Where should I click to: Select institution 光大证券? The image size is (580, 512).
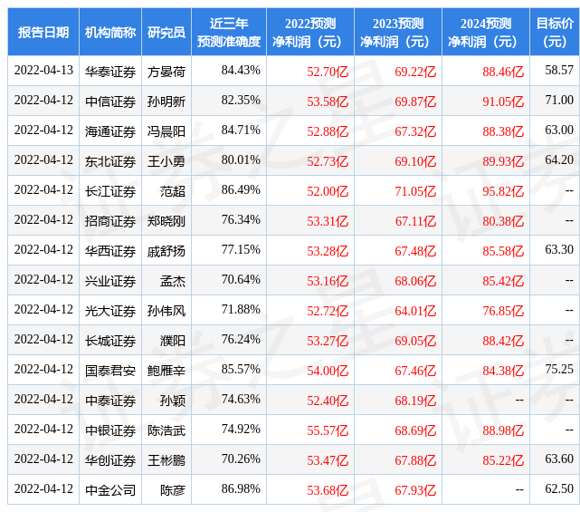pos(110,311)
